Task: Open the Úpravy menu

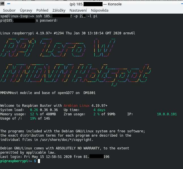Action: pyautogui.click(x=26, y=11)
